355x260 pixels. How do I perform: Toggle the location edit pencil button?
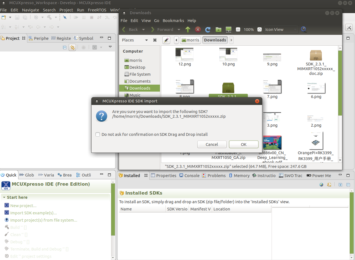tap(166, 40)
